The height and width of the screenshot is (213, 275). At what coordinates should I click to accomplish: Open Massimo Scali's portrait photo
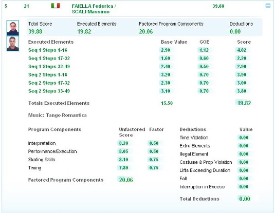[x=13, y=43]
